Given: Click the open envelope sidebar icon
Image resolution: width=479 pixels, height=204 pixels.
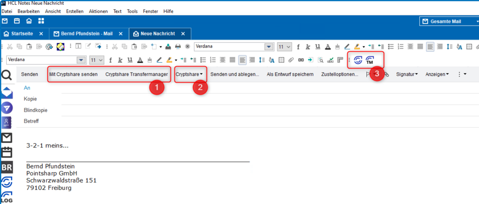Looking at the screenshot, I should [7, 93].
